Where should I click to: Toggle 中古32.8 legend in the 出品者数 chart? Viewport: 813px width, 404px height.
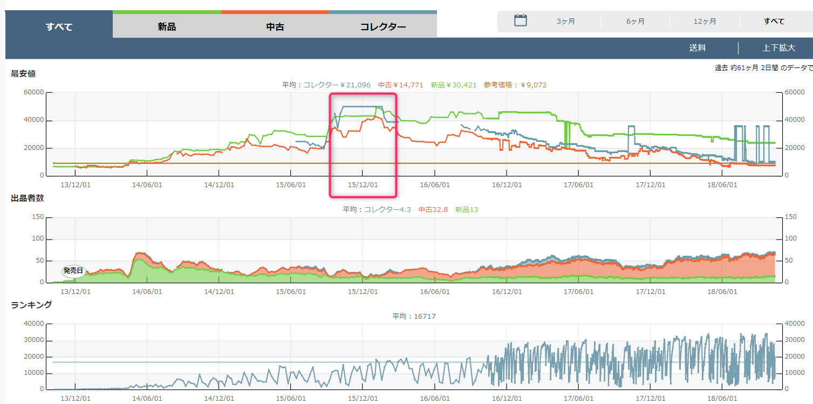(433, 209)
